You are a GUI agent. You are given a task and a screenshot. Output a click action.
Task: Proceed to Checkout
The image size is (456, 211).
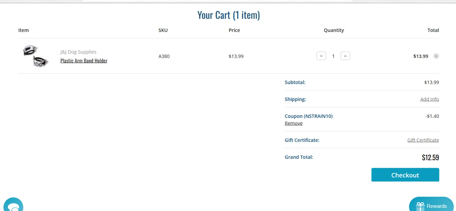tap(405, 175)
